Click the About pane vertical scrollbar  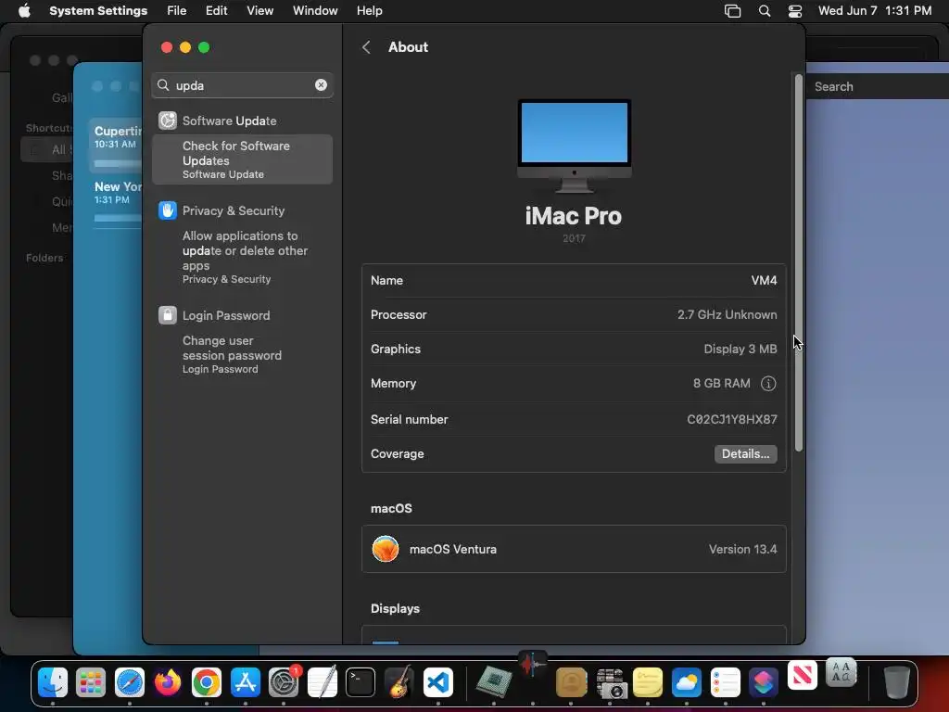tap(799, 262)
